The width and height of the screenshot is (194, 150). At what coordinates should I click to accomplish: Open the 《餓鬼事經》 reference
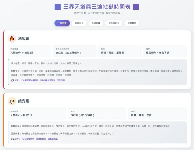click(53, 139)
